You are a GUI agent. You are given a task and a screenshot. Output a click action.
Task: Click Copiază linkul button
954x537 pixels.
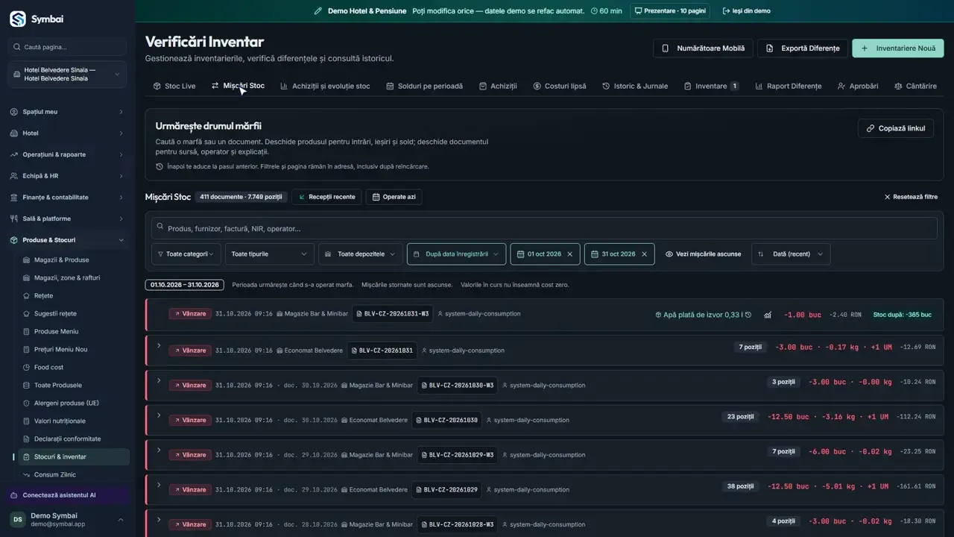896,128
